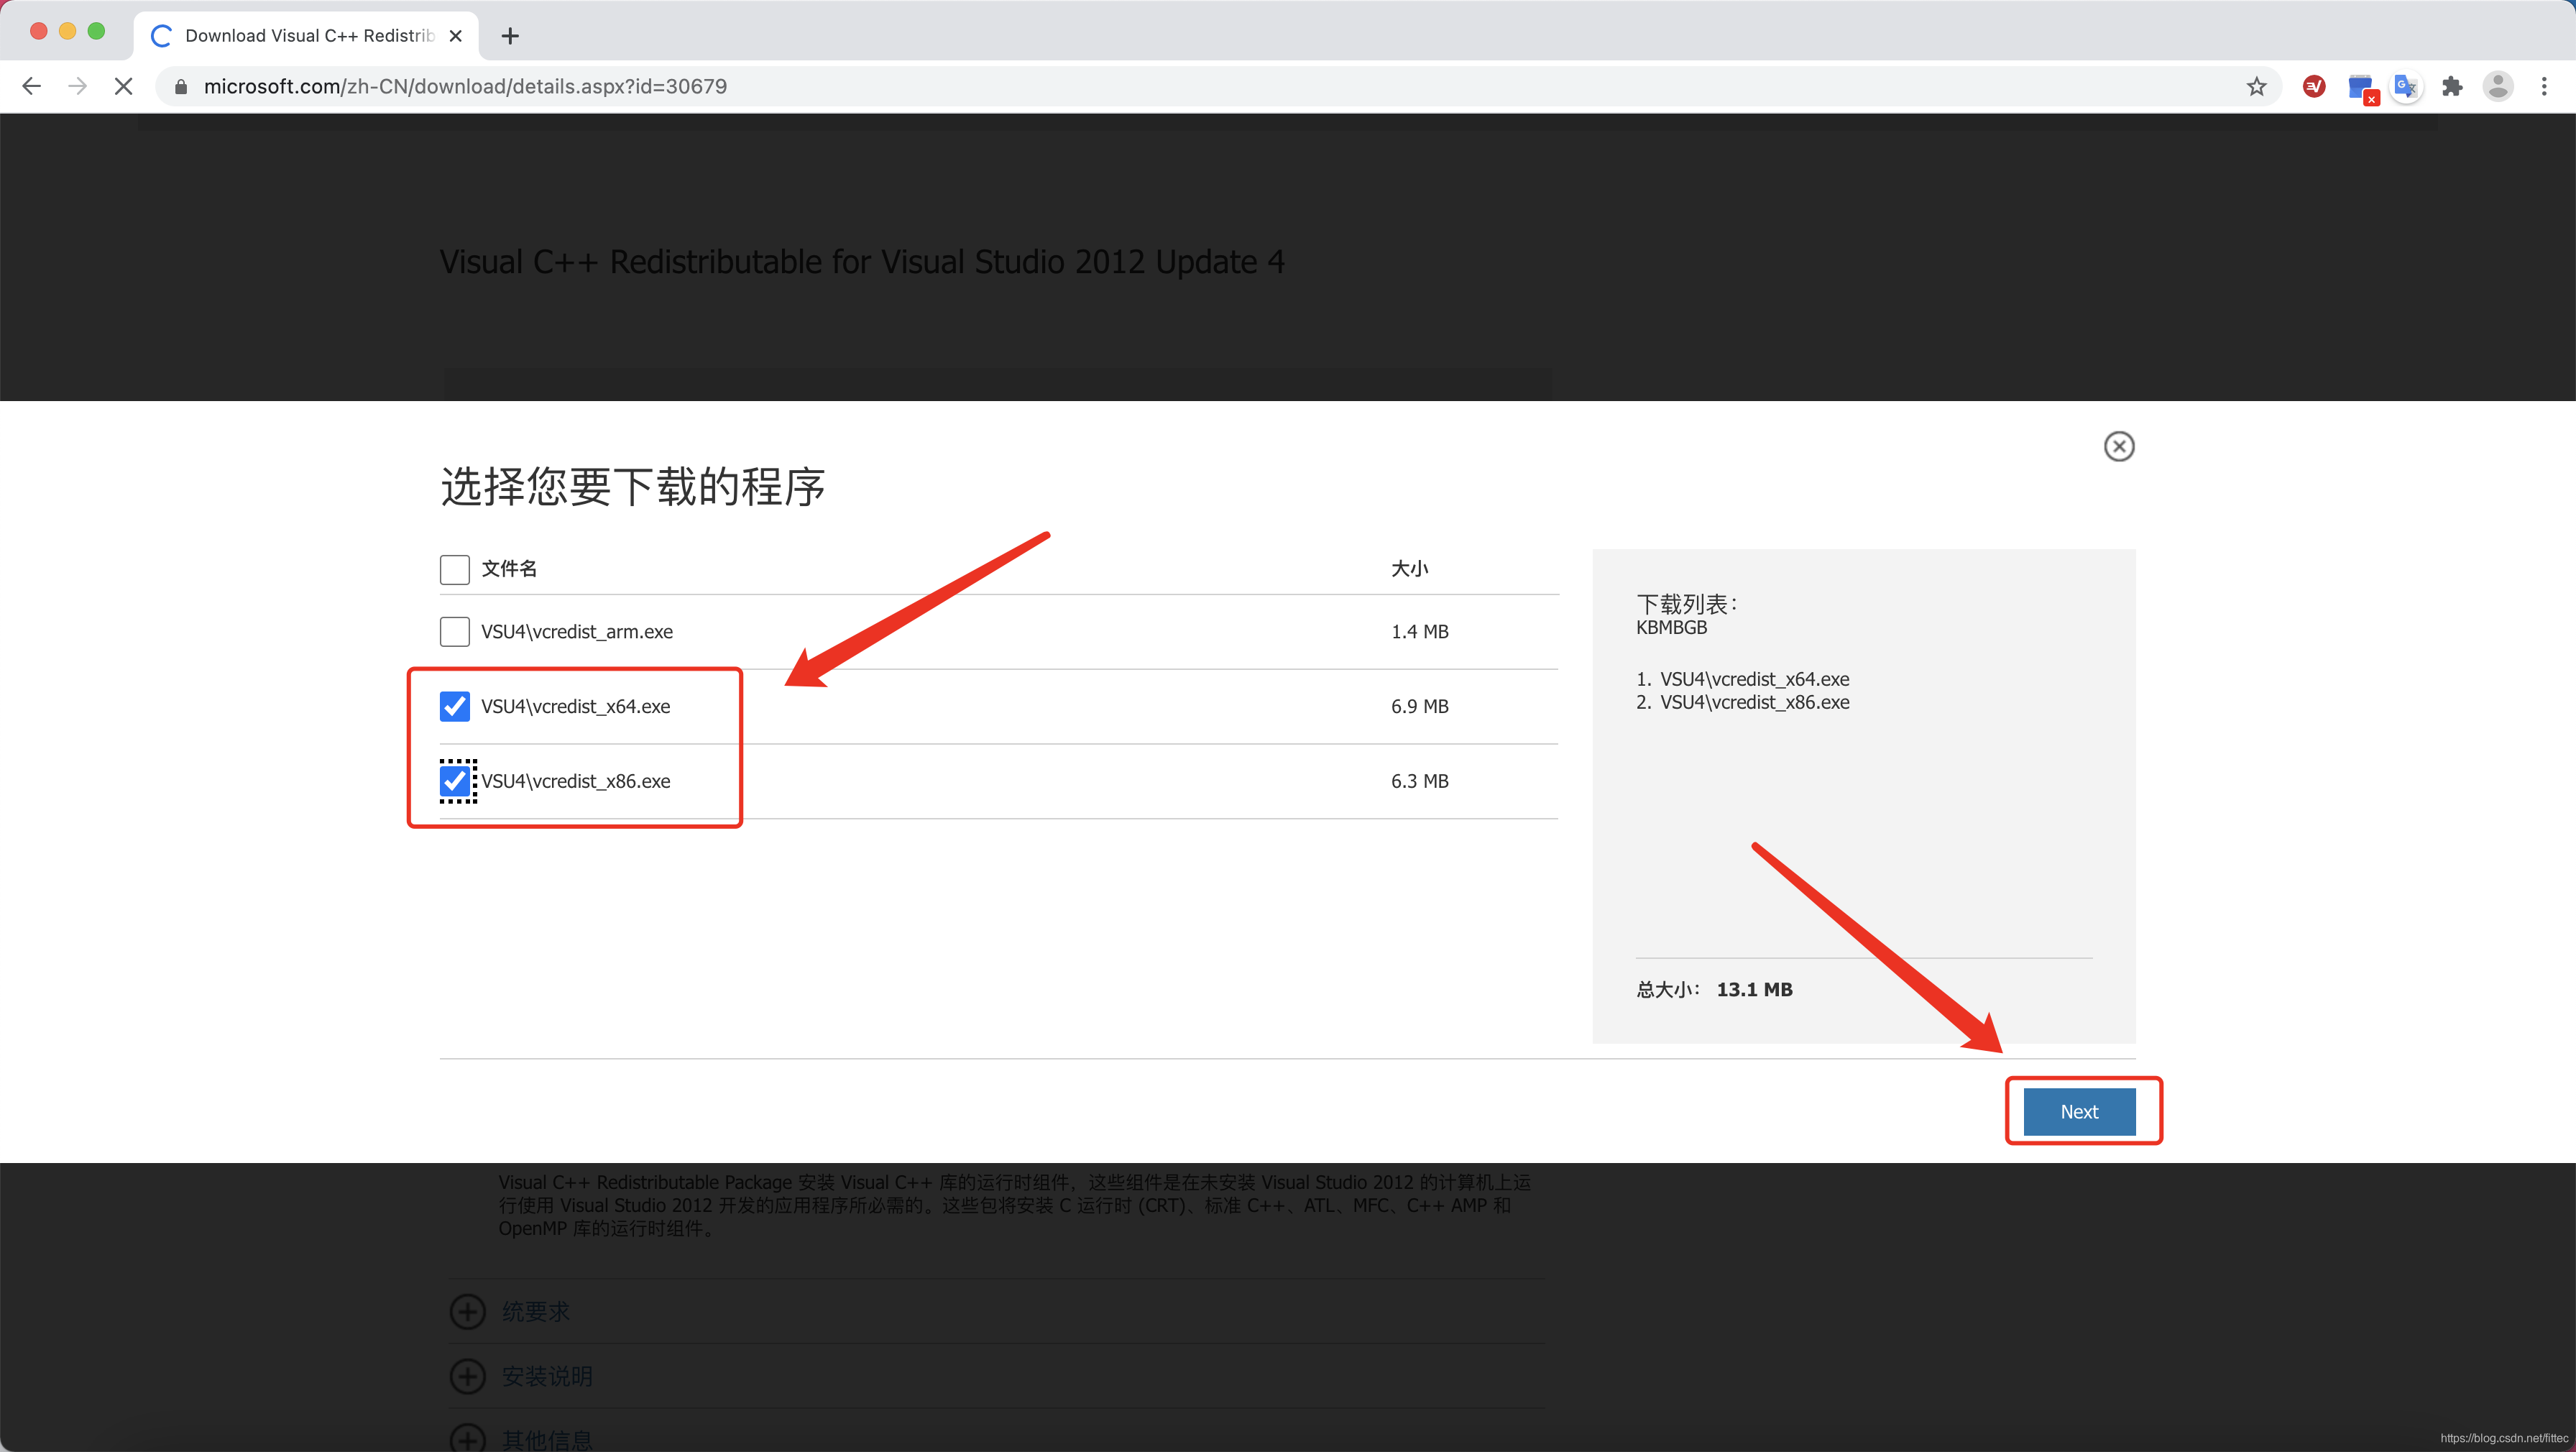Click the 13.1 MB total size

click(x=1754, y=989)
